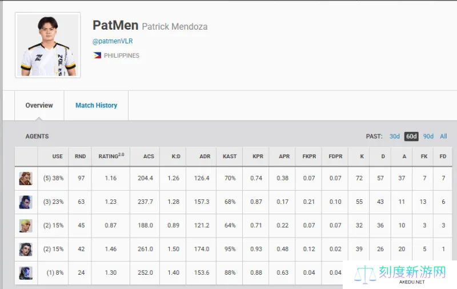Image resolution: width=457 pixels, height=289 pixels.
Task: Select the 60d time range filter
Action: click(x=411, y=137)
